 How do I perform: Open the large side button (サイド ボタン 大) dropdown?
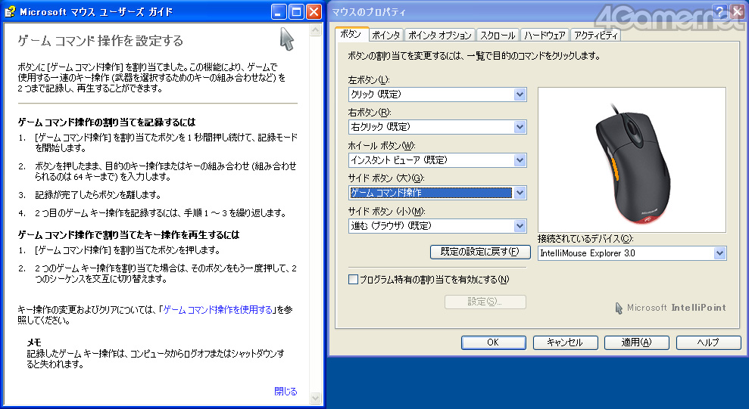point(520,193)
